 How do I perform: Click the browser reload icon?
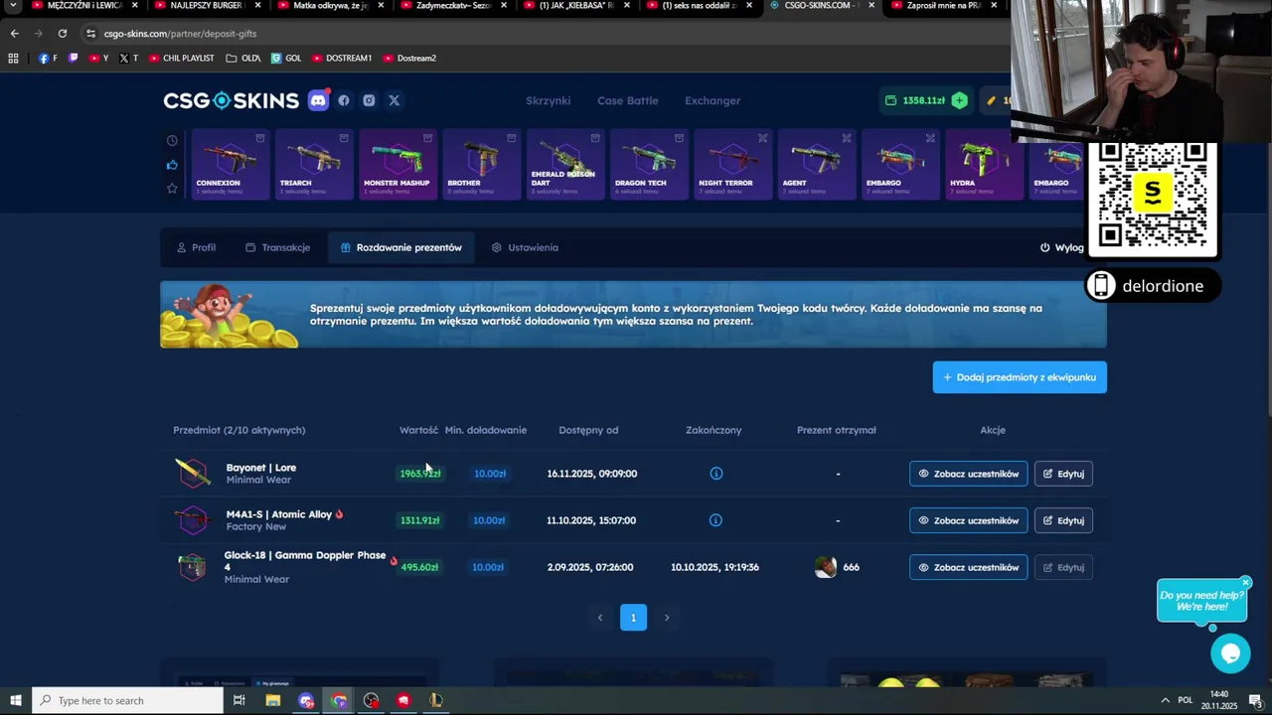click(62, 34)
